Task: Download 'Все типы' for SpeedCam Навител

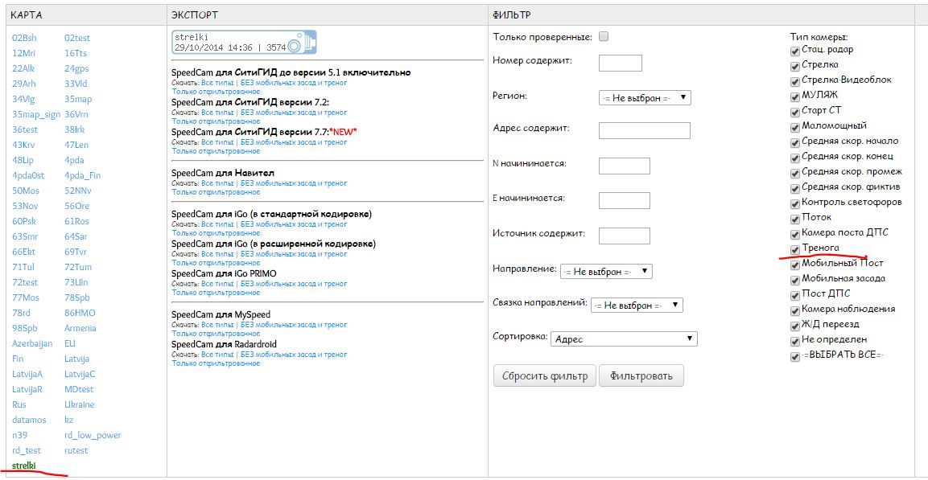Action: point(217,183)
